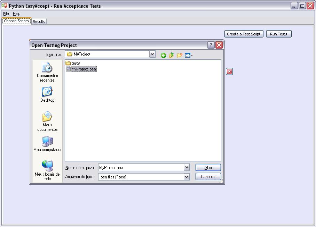The width and height of the screenshot is (316, 227).
Task: Open the File menu
Action: 6,14
